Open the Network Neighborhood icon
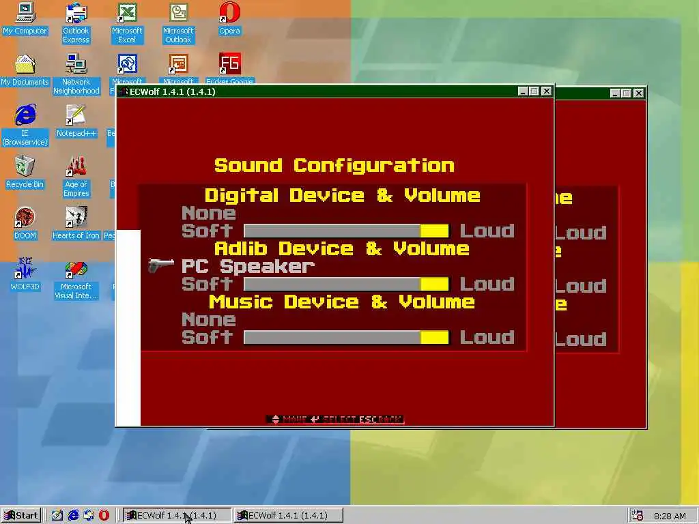The width and height of the screenshot is (699, 524). coord(76,74)
